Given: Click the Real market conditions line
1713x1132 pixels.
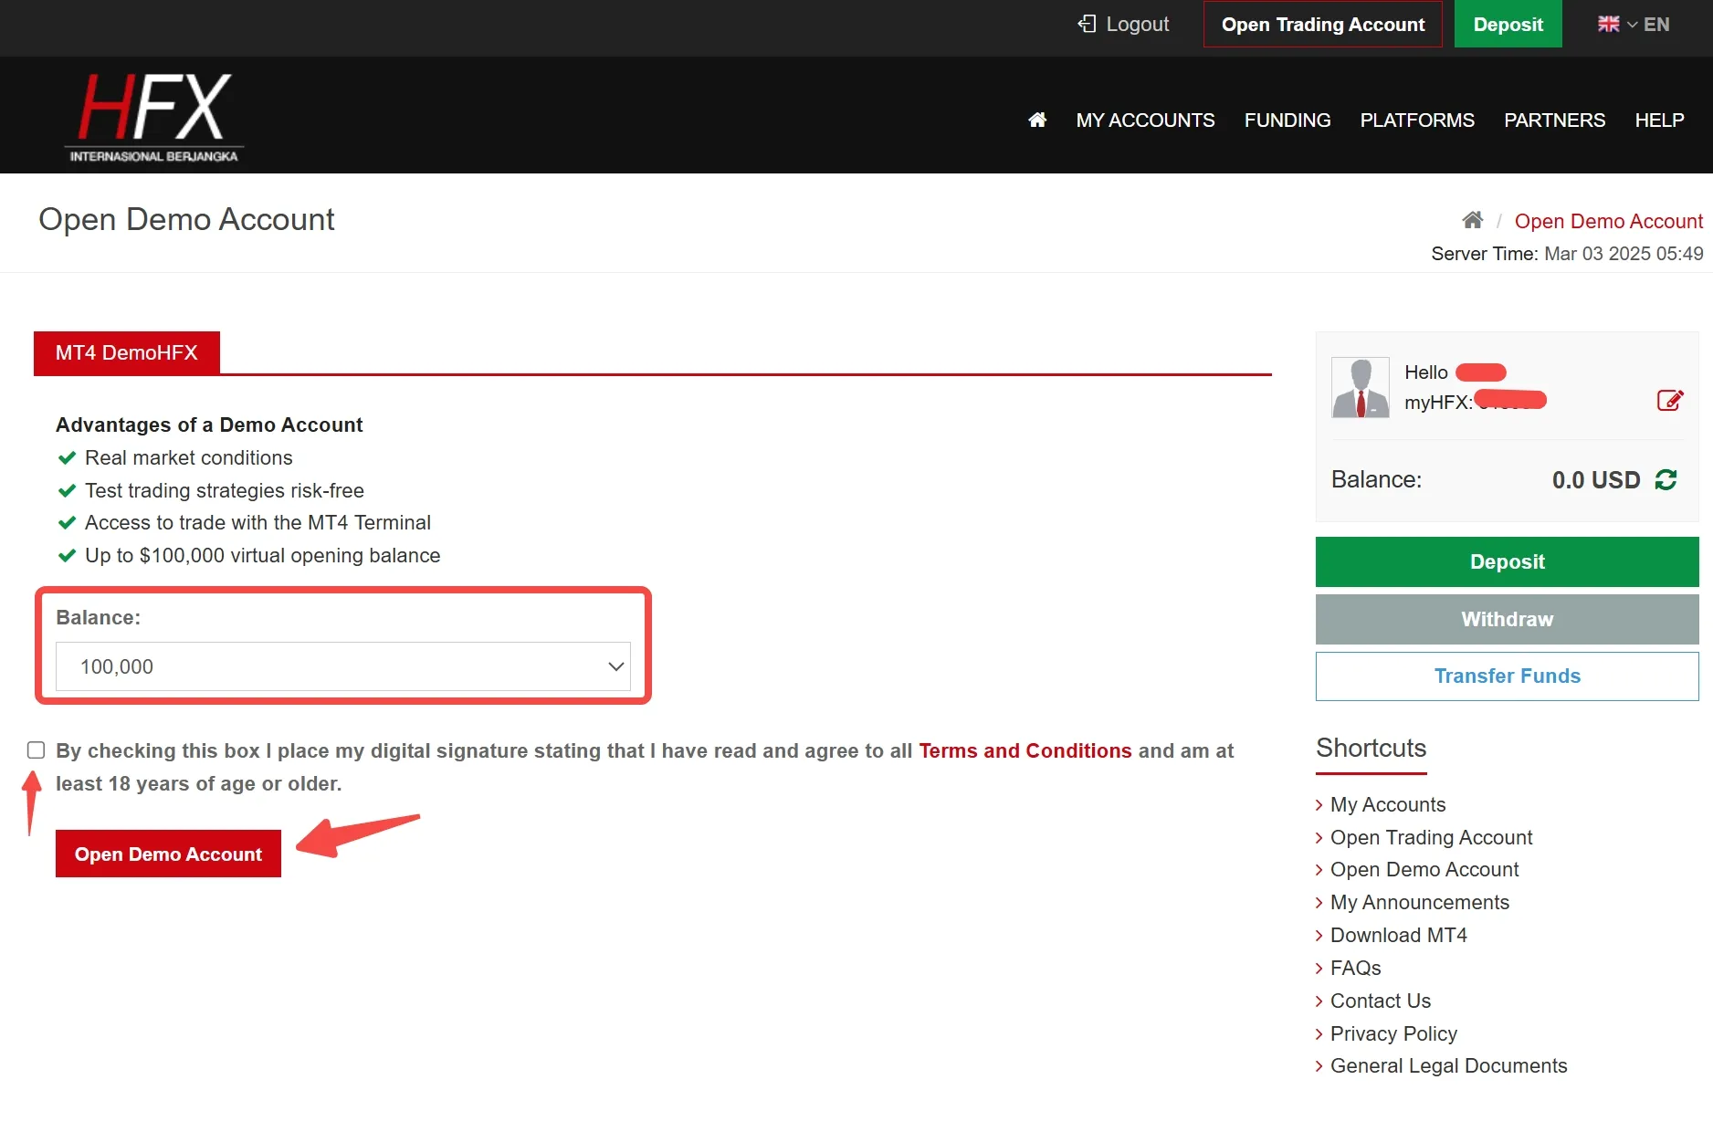Looking at the screenshot, I should tap(188, 457).
